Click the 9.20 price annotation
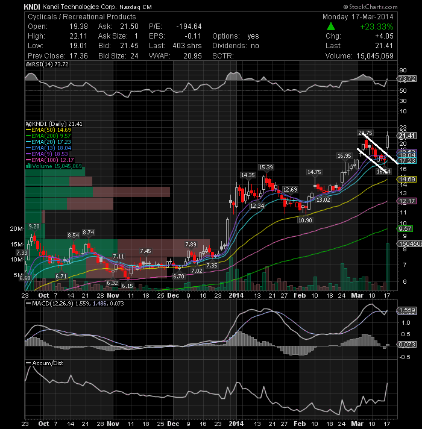 click(x=34, y=227)
